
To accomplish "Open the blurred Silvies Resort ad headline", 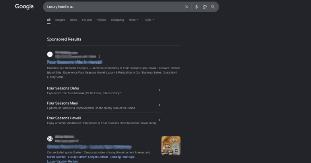I will click(x=89, y=147).
